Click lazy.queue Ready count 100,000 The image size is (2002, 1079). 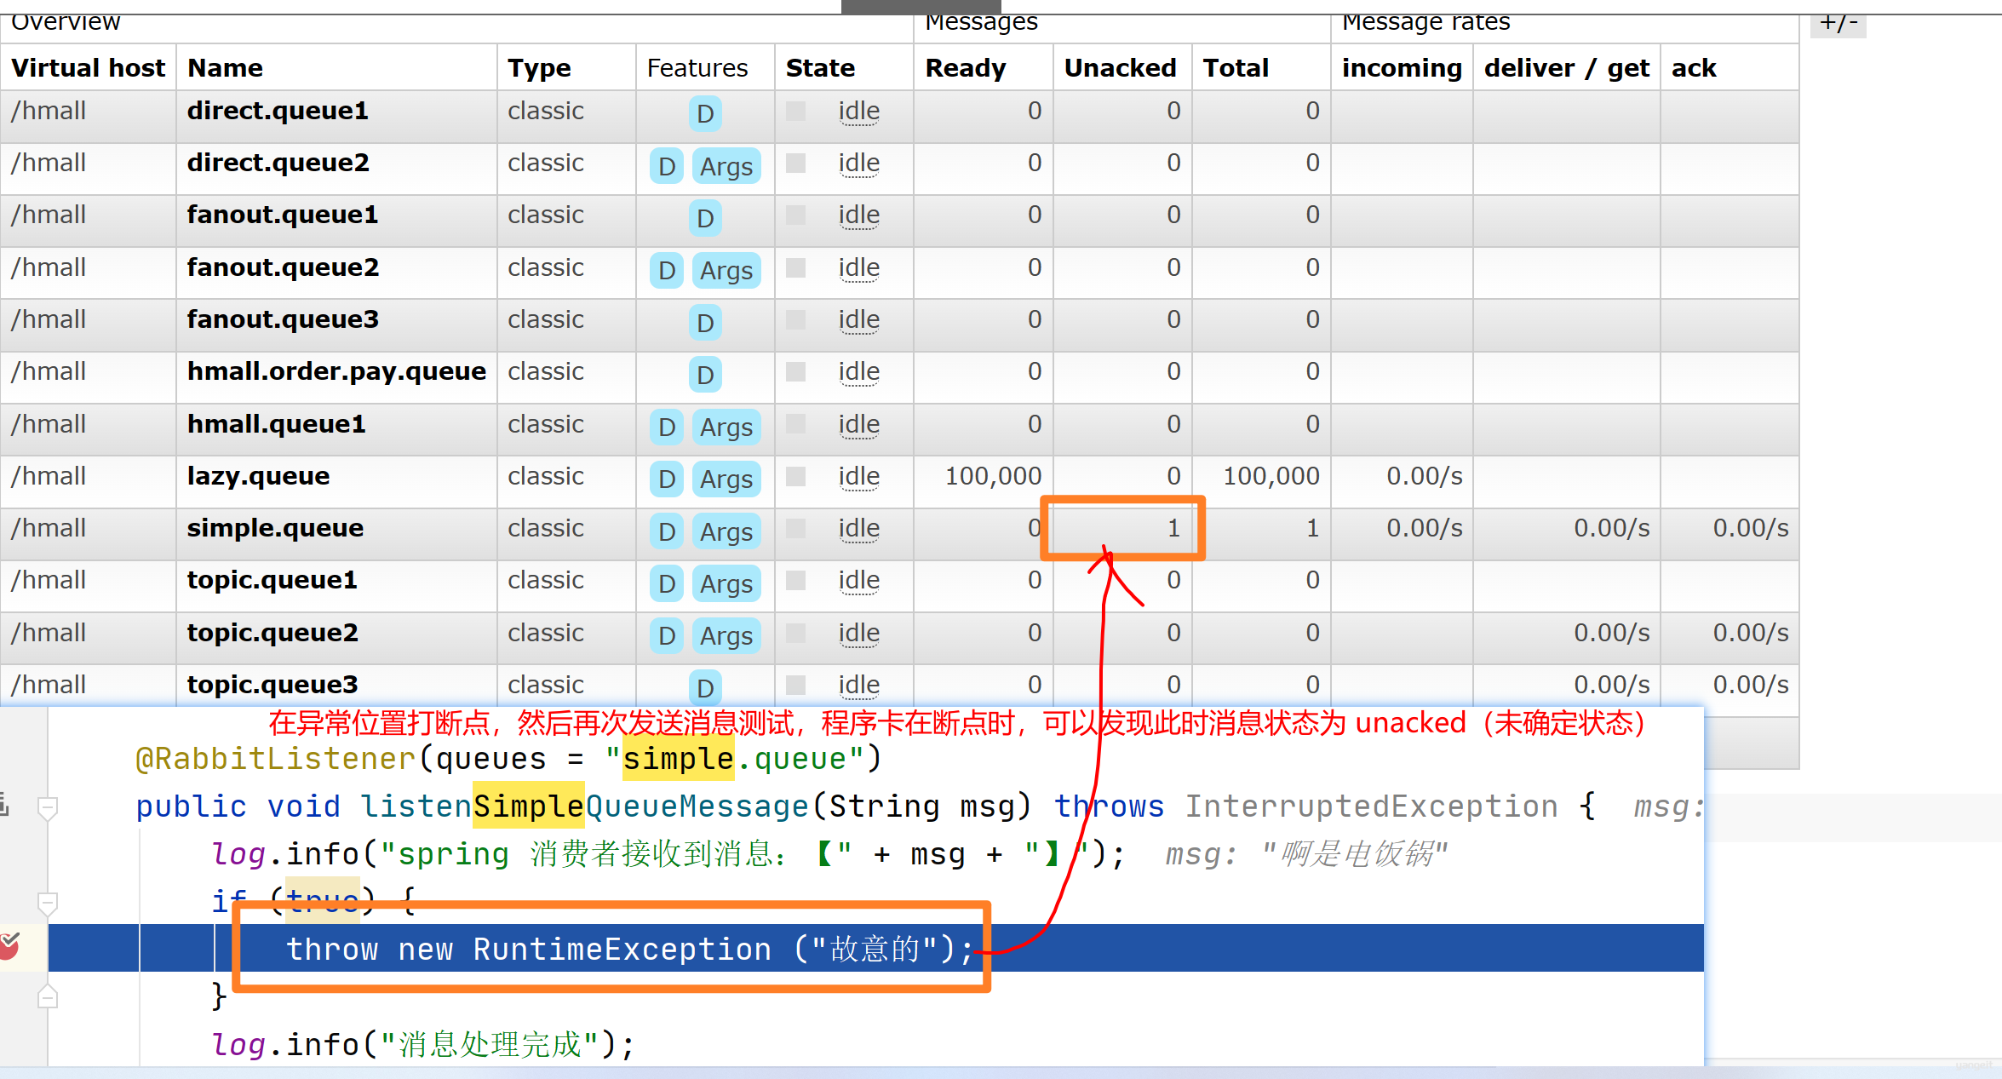993,476
